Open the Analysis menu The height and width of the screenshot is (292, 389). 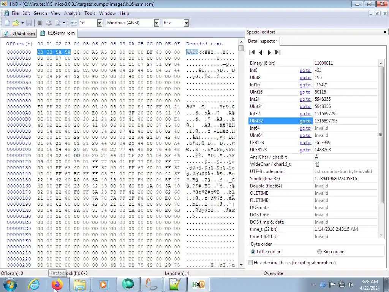72,13
